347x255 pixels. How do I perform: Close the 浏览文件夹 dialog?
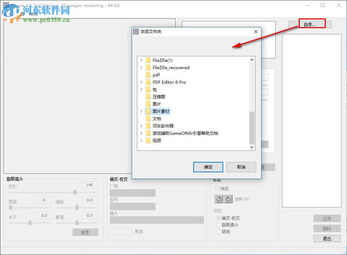point(256,32)
